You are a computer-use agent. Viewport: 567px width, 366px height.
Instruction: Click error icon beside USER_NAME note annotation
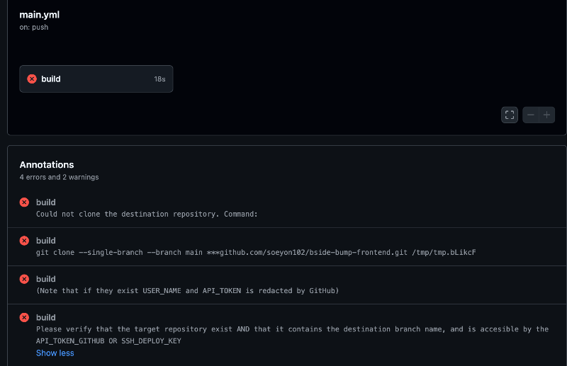(24, 279)
